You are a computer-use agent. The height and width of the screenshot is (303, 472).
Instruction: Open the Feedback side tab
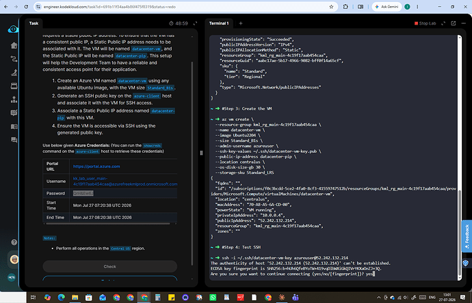(x=467, y=236)
